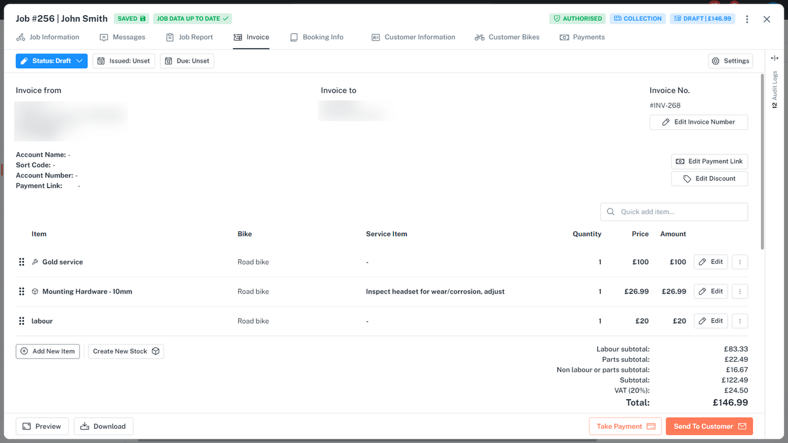The height and width of the screenshot is (443, 788).
Task: Click the AUTHORISED status badge
Action: pyautogui.click(x=577, y=19)
